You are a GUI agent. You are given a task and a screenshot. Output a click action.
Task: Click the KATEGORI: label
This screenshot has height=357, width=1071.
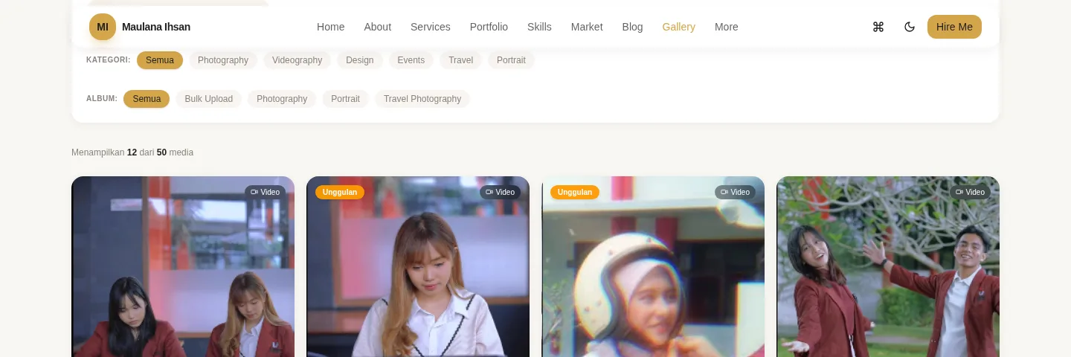[109, 60]
